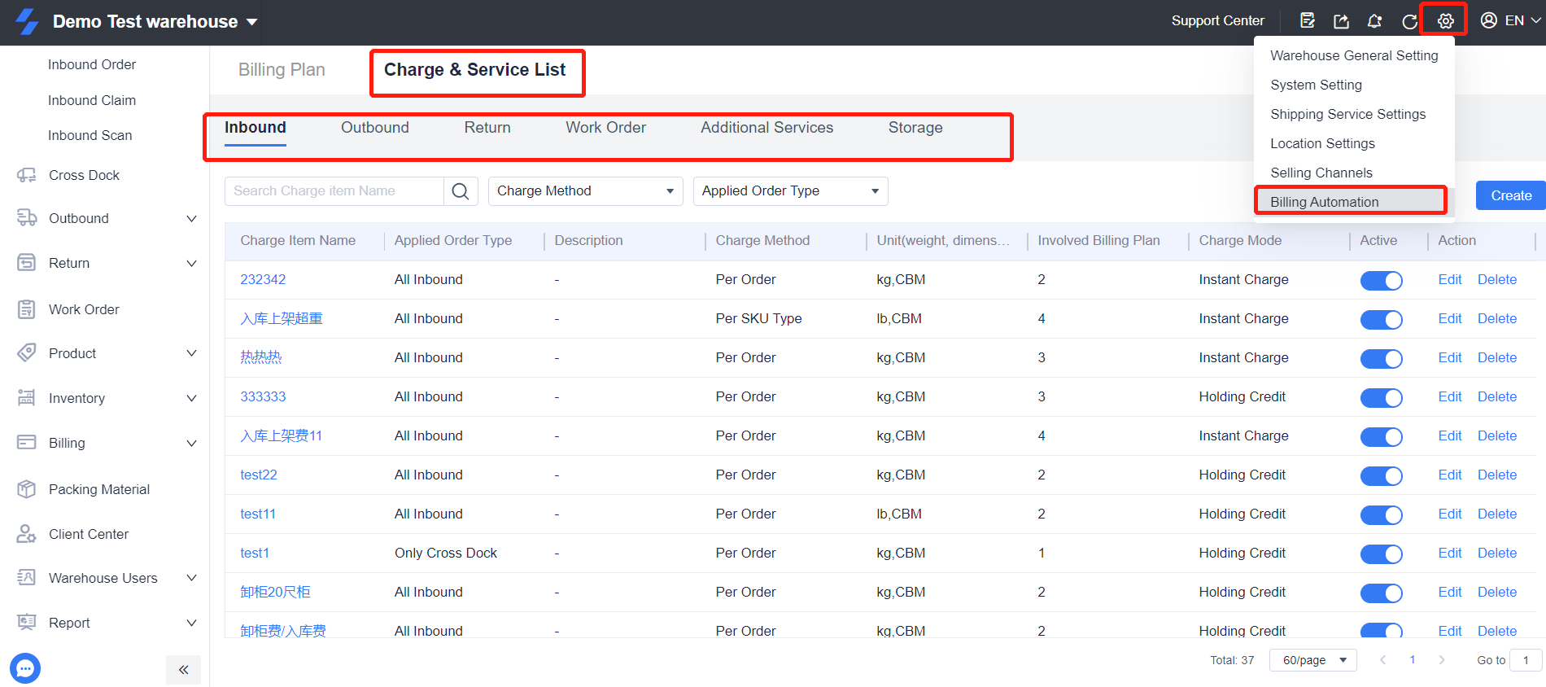Open the Charge Method dropdown

pos(586,191)
